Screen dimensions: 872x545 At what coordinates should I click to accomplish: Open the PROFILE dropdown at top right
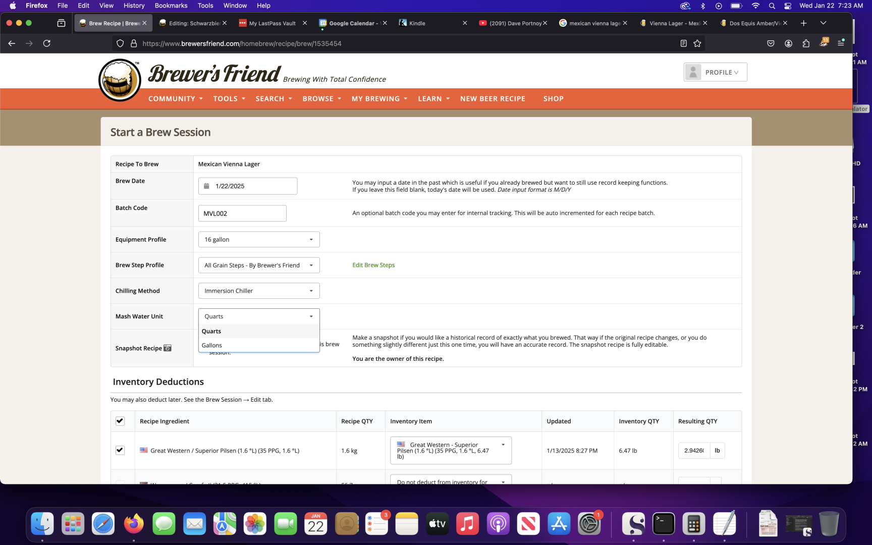[715, 72]
